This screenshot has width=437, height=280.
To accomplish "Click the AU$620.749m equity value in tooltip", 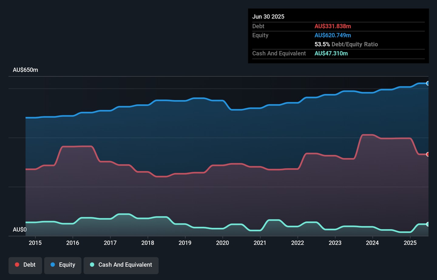I will point(333,35).
